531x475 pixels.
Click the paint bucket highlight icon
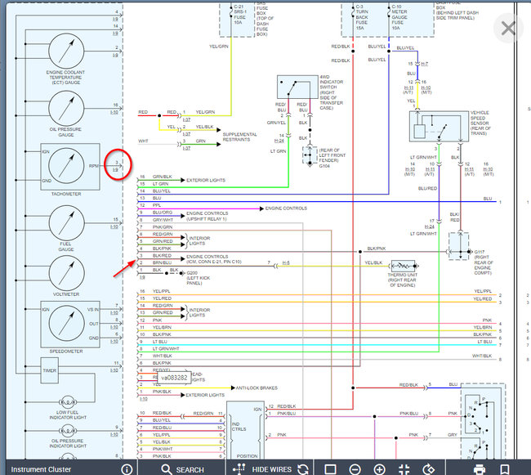pyautogui.click(x=428, y=468)
